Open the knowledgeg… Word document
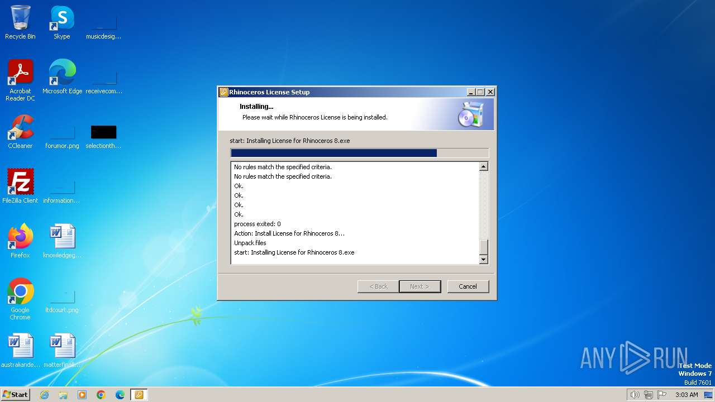Viewport: 715px width, 402px height. pyautogui.click(x=62, y=241)
